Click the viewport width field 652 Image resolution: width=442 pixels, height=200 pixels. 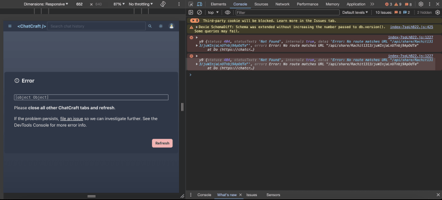coord(79,4)
